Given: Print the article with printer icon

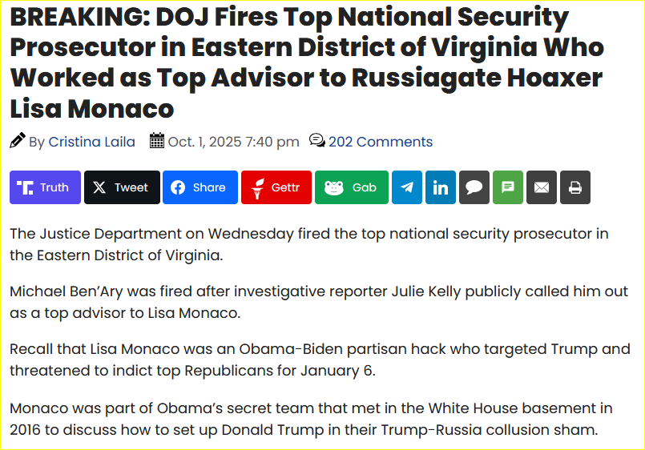Looking at the screenshot, I should pyautogui.click(x=575, y=187).
